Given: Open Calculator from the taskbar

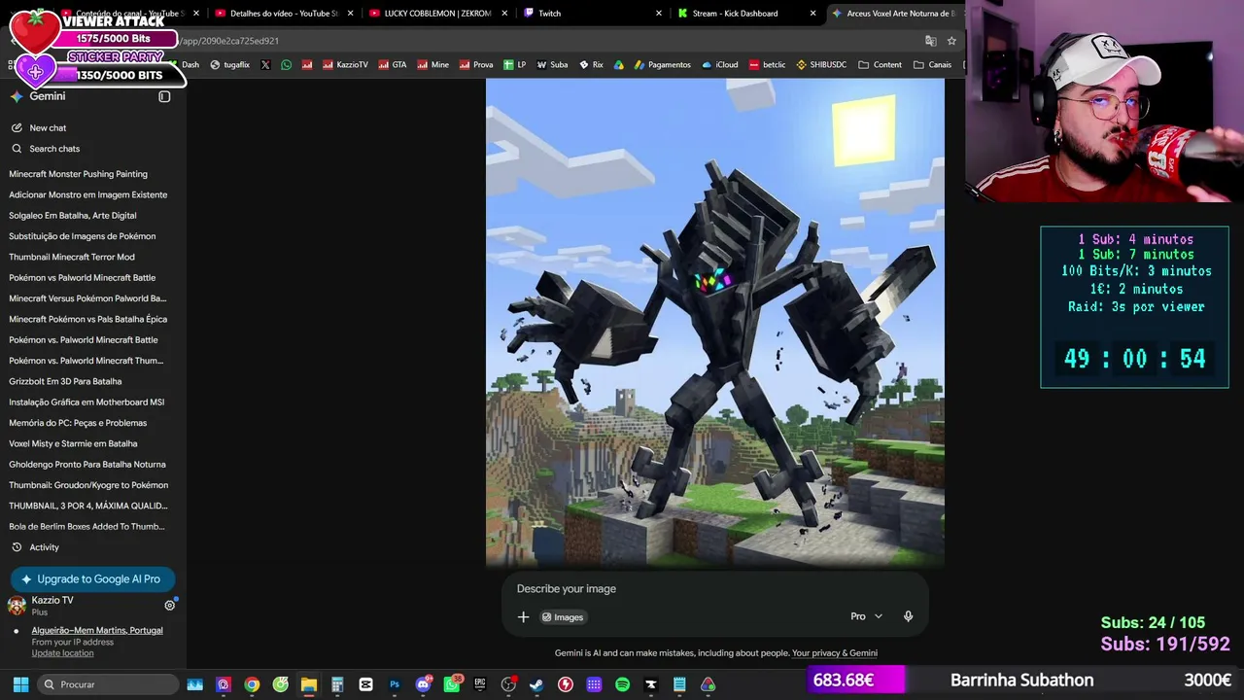Looking at the screenshot, I should tap(337, 684).
